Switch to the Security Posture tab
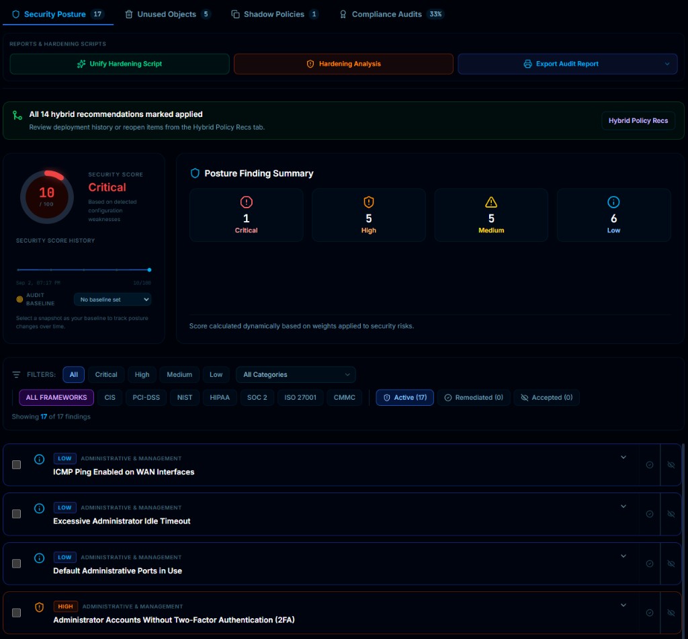The image size is (688, 639). (58, 14)
